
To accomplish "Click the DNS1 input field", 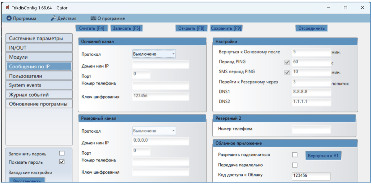I will click(x=311, y=92).
